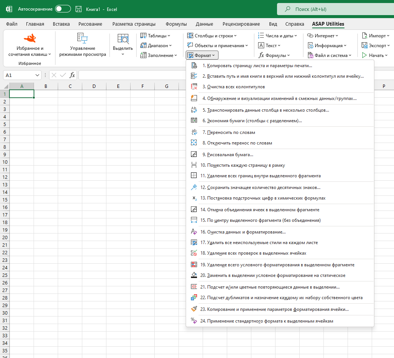Open the Name Box dropdown arrow

click(37, 75)
